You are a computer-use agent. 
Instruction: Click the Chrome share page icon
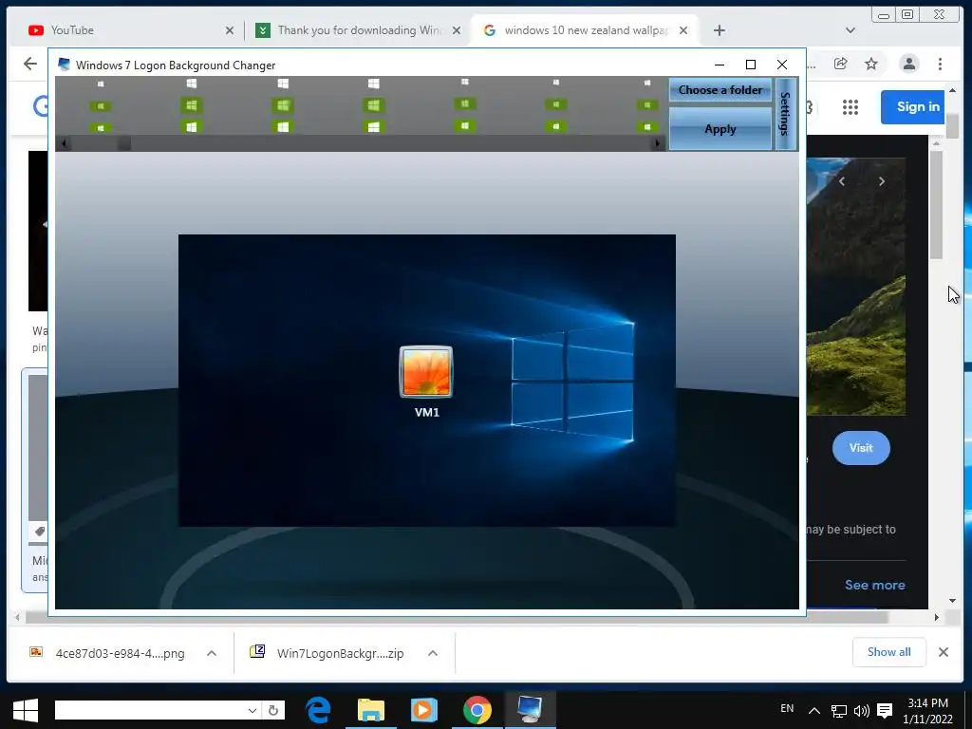841,64
